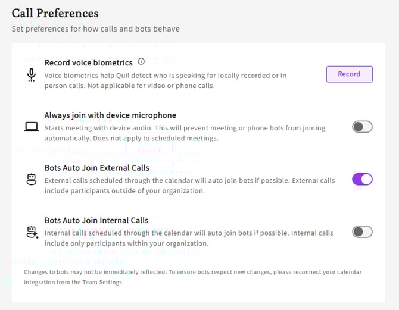
Task: Click the microphone voice biometrics icon
Action: pyautogui.click(x=32, y=74)
